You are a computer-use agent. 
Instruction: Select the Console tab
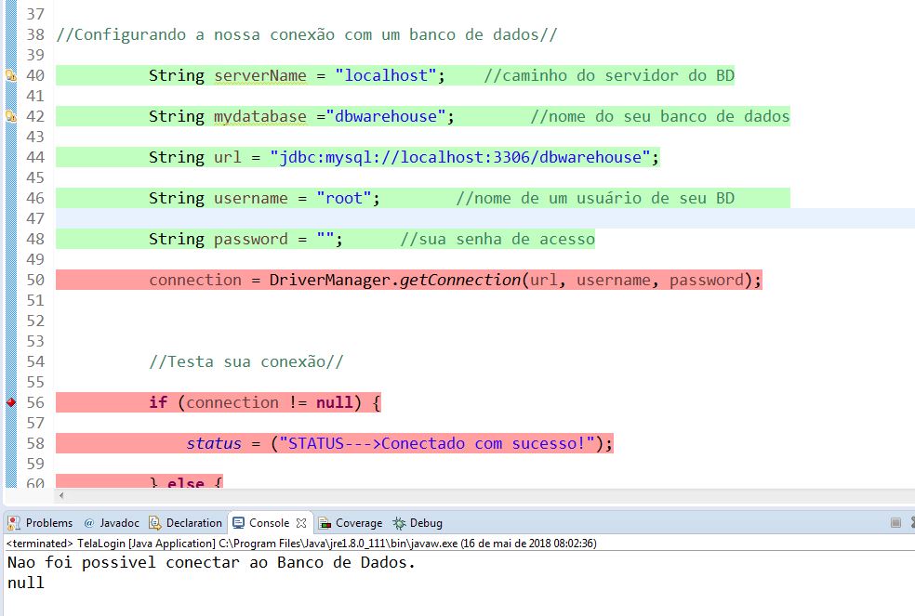pyautogui.click(x=269, y=523)
